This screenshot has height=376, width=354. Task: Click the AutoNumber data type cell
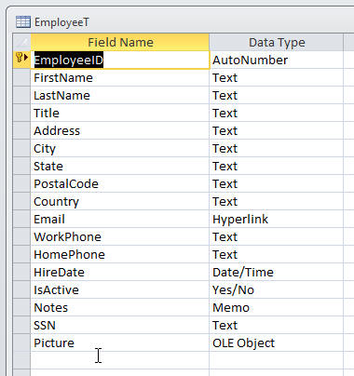pyautogui.click(x=277, y=60)
